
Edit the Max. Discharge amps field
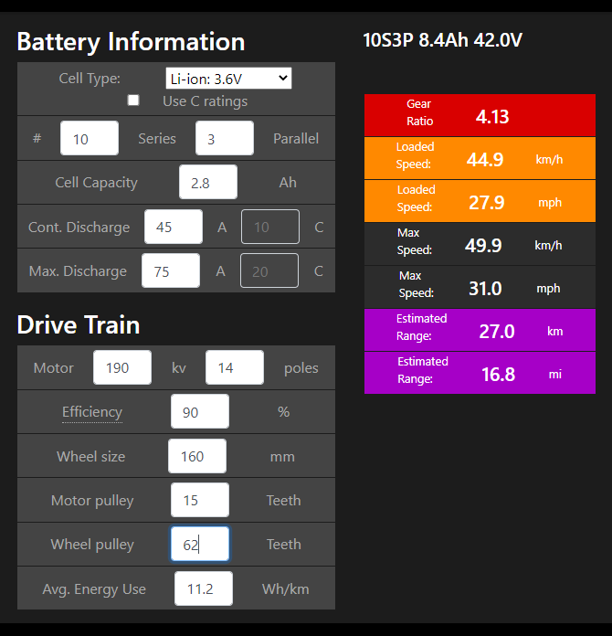pos(171,270)
